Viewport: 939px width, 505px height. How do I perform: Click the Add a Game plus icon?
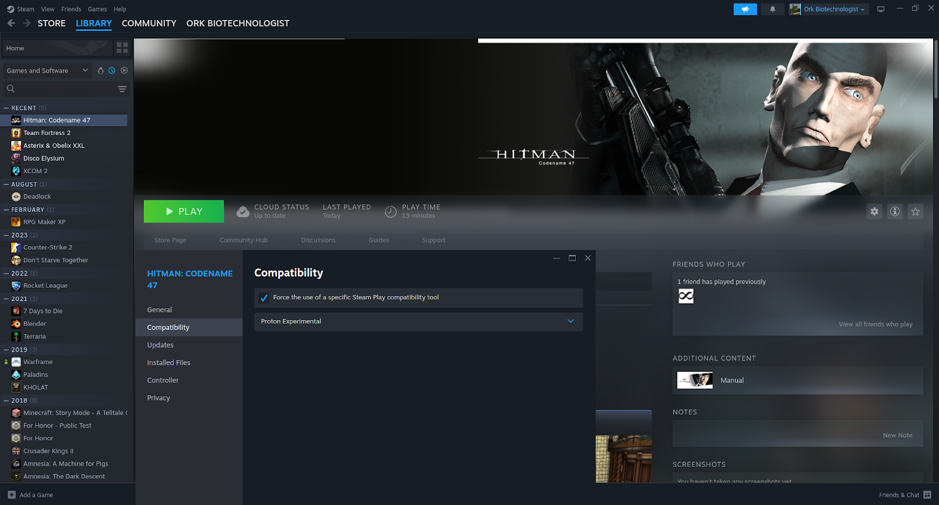(12, 495)
